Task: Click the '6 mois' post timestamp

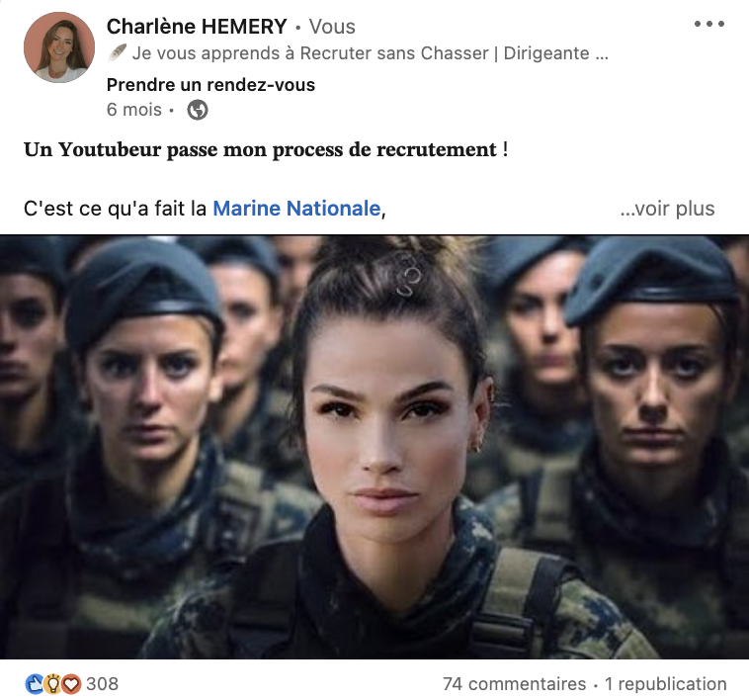Action: coord(134,110)
